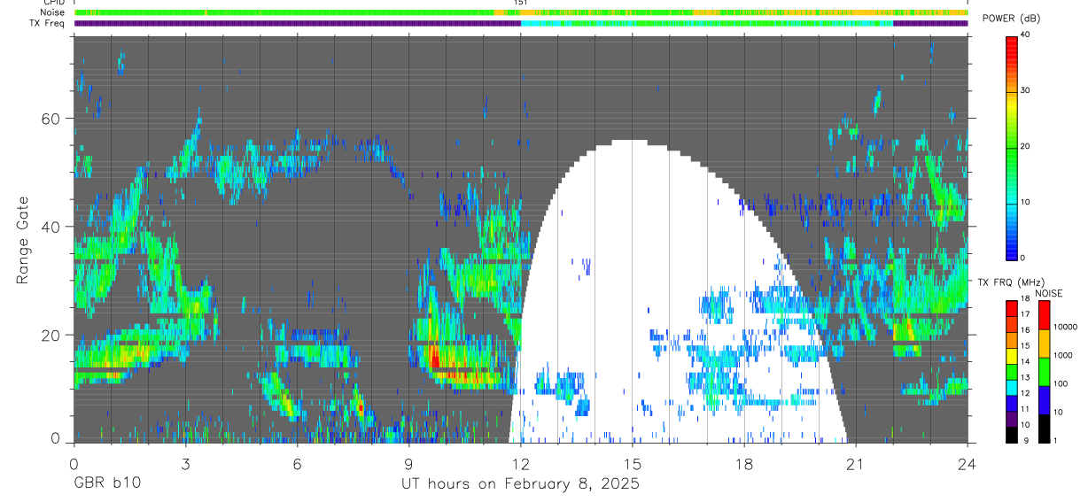Click the GBR b10 radar beam label
The height and width of the screenshot is (502, 1088).
coord(106,484)
